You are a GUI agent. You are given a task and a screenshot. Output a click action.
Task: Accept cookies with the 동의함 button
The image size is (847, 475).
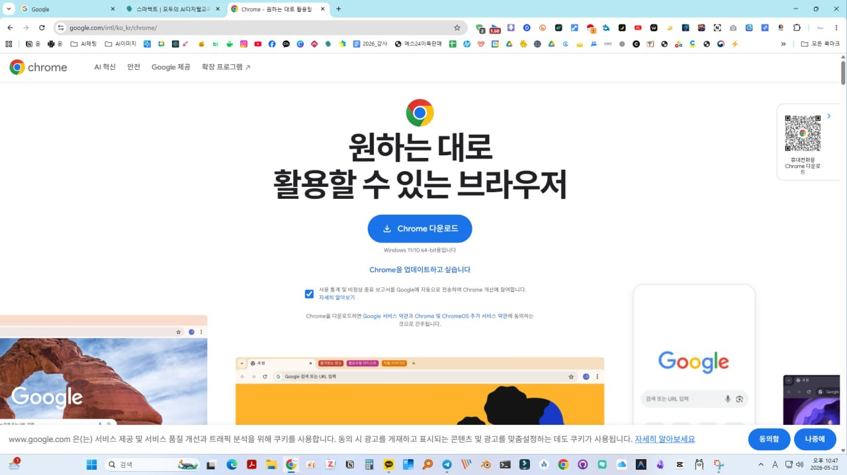[769, 439]
